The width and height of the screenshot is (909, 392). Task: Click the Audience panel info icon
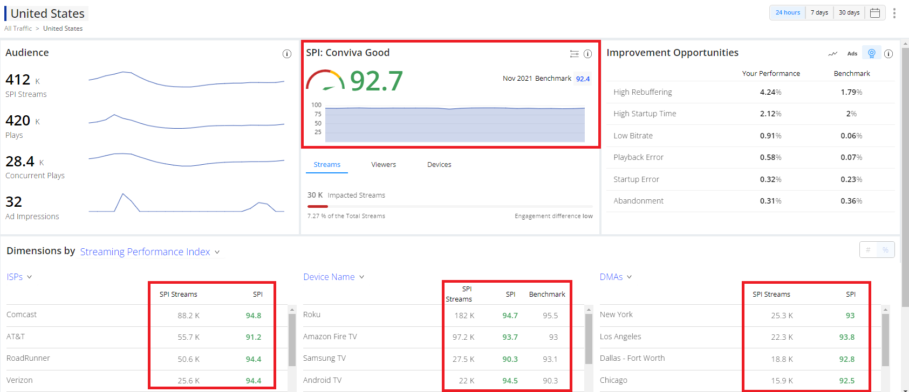pos(287,54)
